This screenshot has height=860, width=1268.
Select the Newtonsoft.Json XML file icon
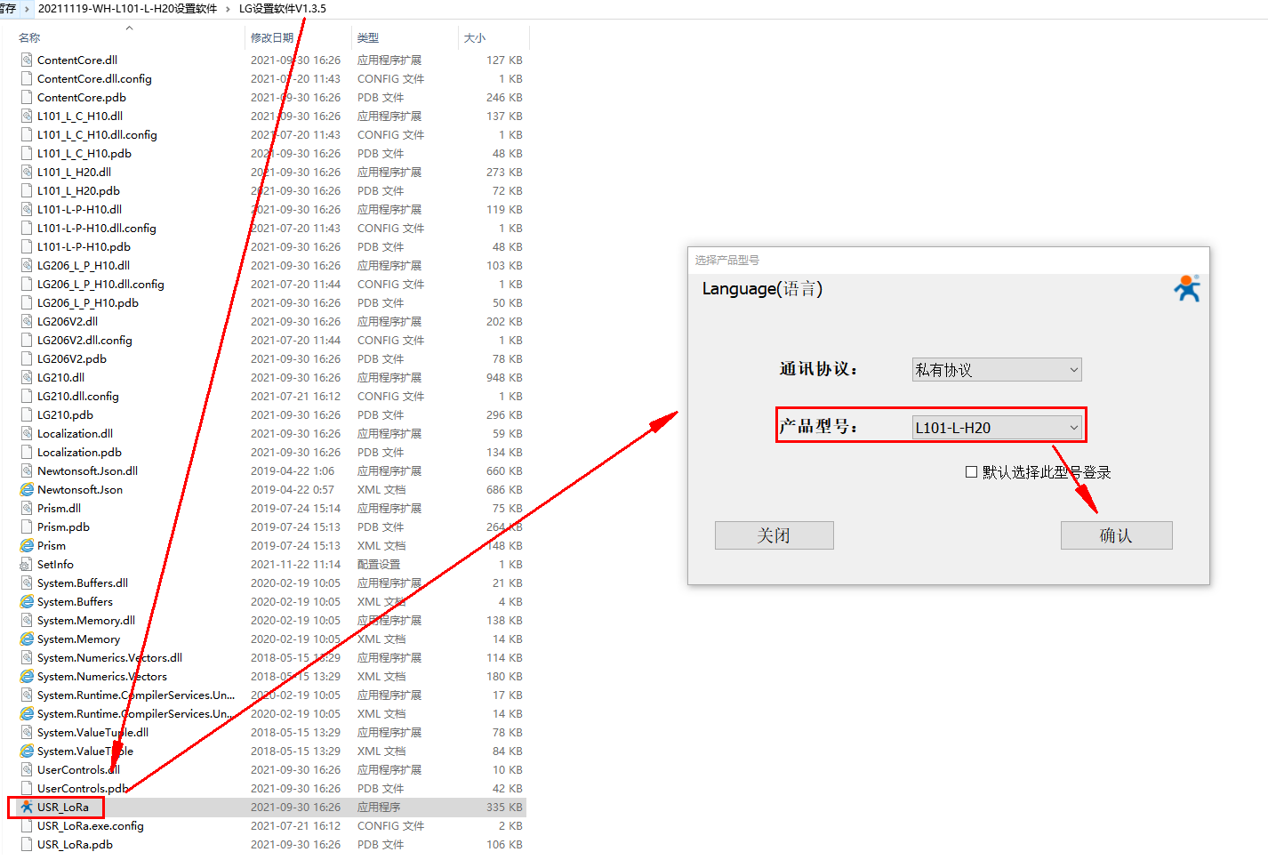[27, 489]
